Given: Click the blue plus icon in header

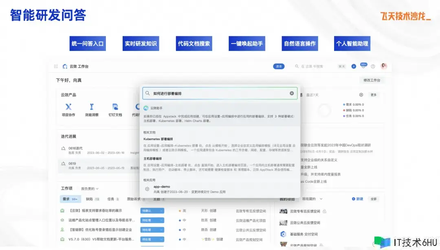Looking at the screenshot, I should (354, 66).
